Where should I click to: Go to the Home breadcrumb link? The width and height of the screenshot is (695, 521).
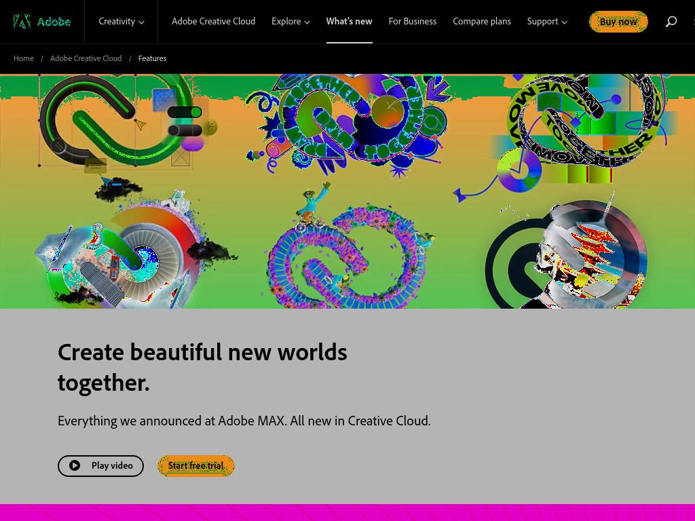click(24, 58)
